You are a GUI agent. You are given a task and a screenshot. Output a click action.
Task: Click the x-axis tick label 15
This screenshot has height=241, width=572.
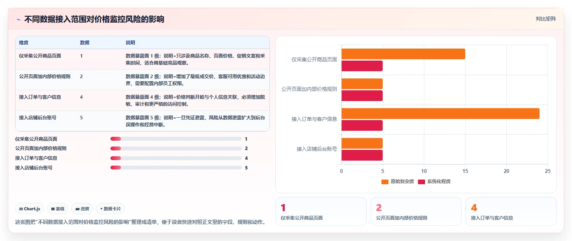pyautogui.click(x=465, y=171)
